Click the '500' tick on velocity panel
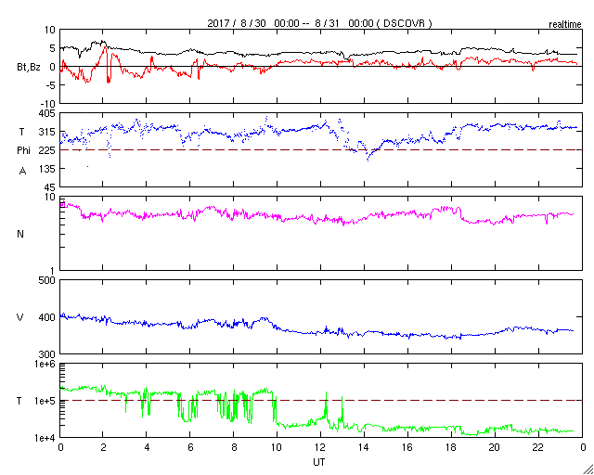594x475 pixels. tap(47, 280)
